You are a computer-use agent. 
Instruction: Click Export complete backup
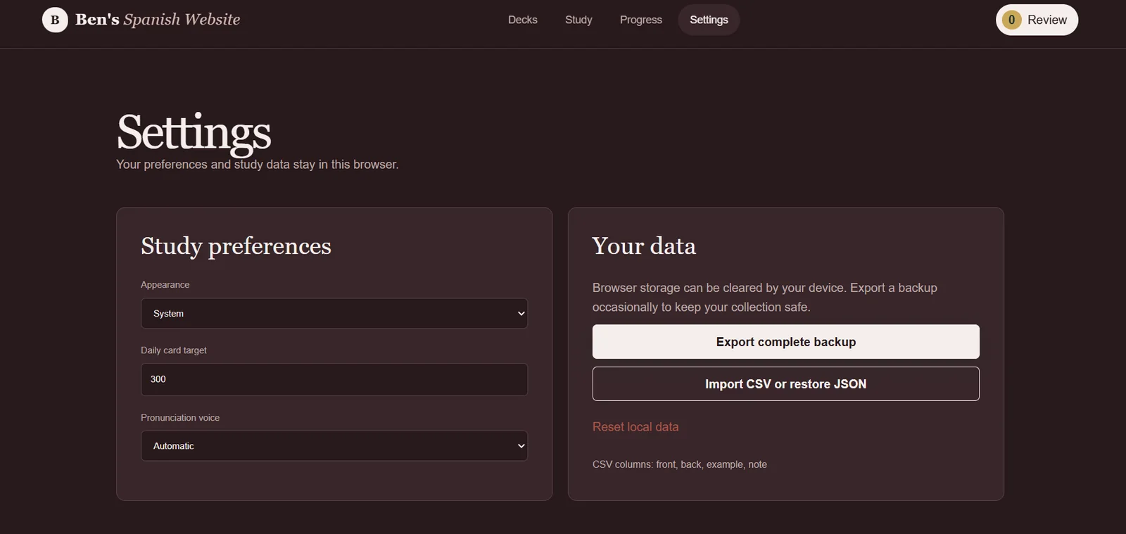pos(785,342)
